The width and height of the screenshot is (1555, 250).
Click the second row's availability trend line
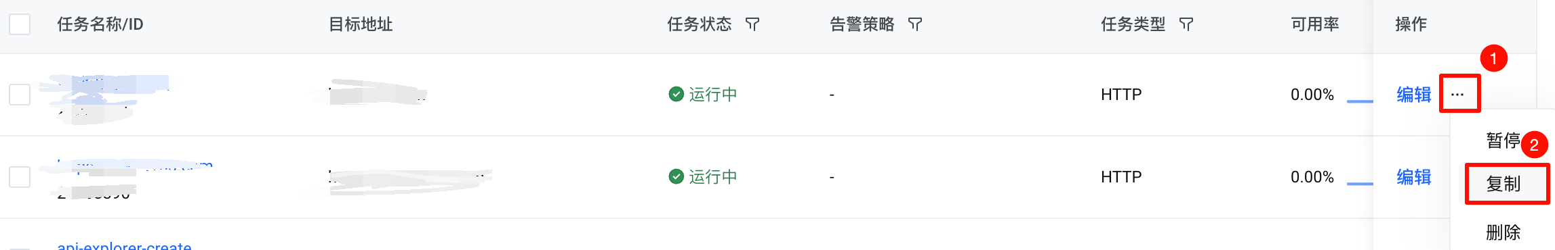point(1360,184)
